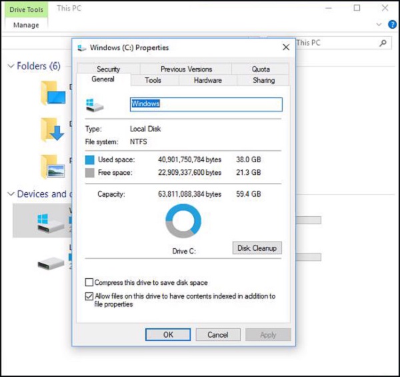Click the drive name input field
The image size is (400, 377).
click(206, 104)
